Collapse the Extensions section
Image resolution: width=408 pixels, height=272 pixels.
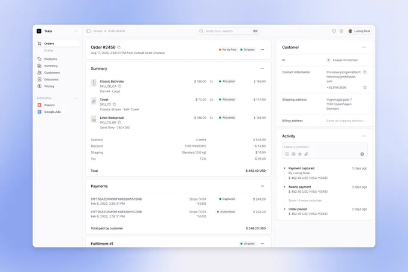(x=76, y=98)
